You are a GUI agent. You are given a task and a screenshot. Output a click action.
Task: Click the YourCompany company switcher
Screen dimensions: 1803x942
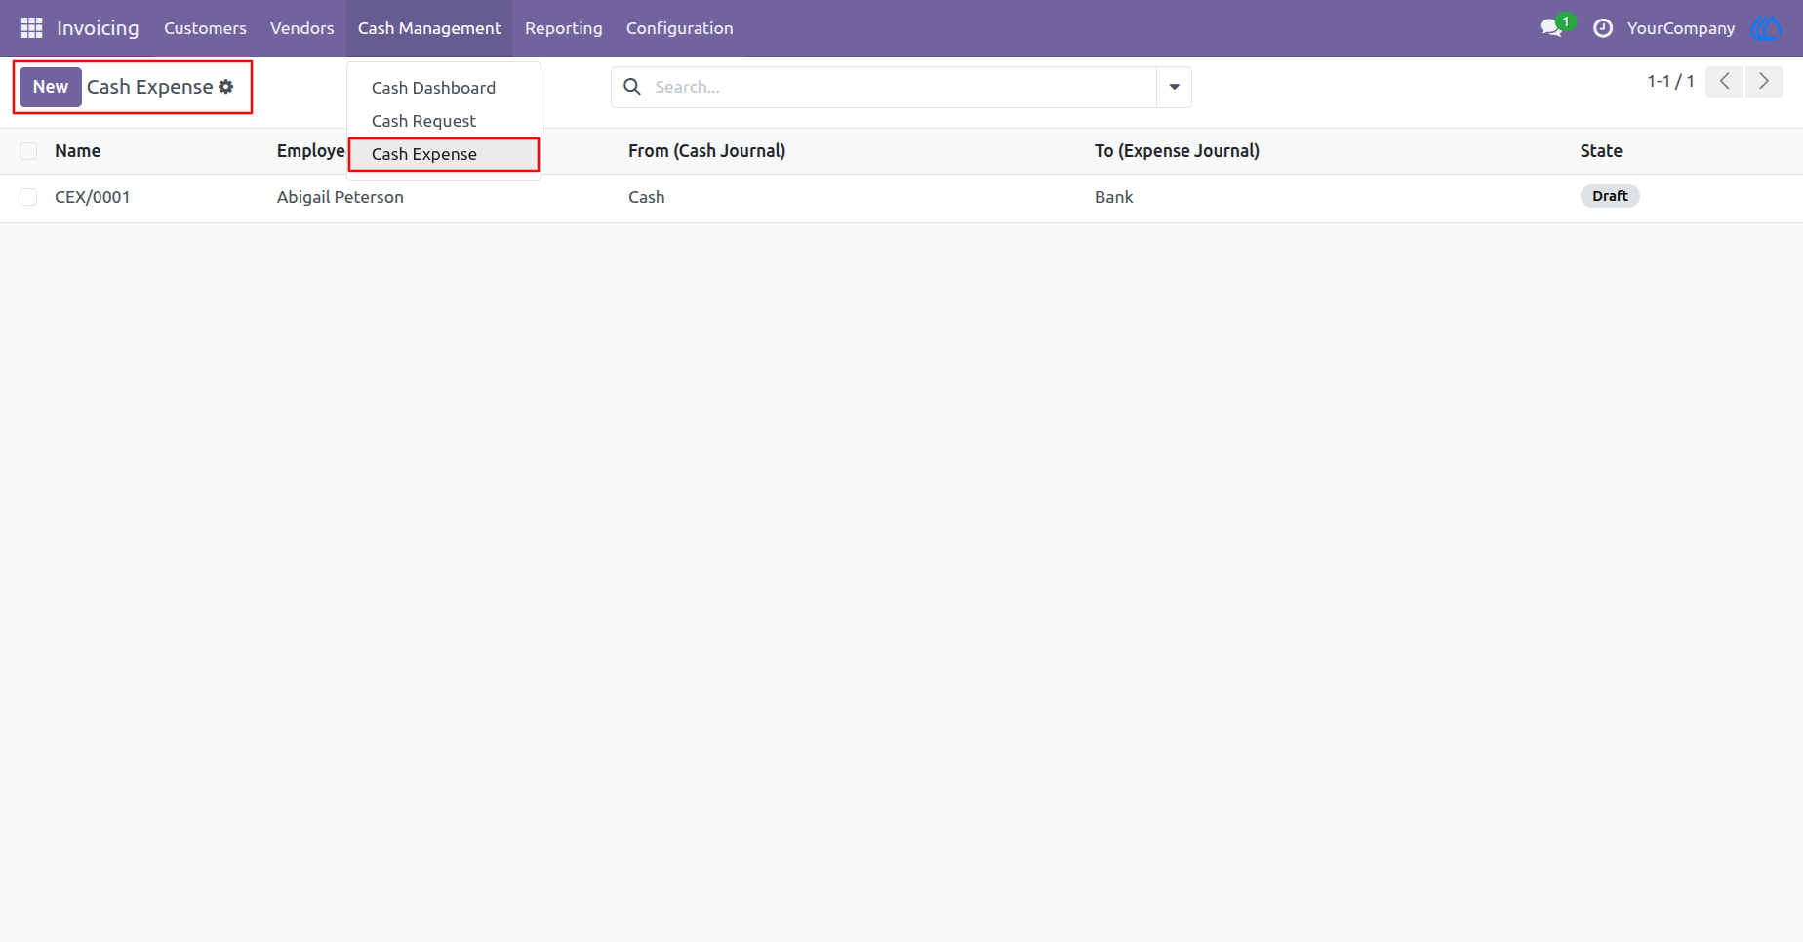1681,28
